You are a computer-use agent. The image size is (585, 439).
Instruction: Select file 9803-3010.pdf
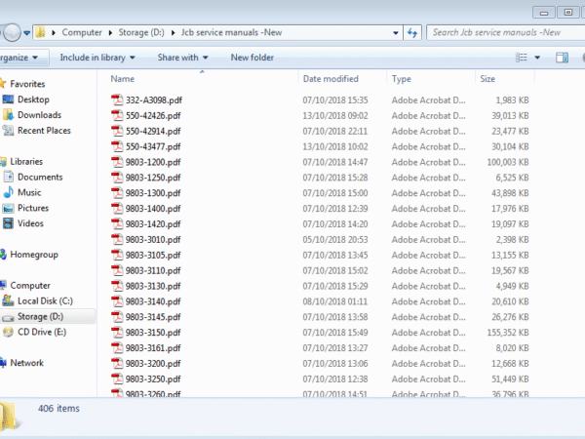[x=153, y=240]
